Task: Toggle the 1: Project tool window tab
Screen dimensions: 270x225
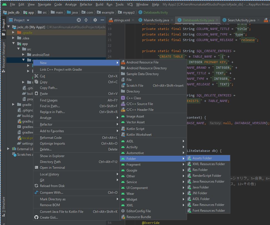Action: tap(3, 27)
